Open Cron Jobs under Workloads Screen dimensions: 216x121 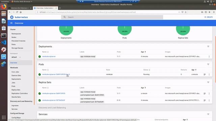15,72
